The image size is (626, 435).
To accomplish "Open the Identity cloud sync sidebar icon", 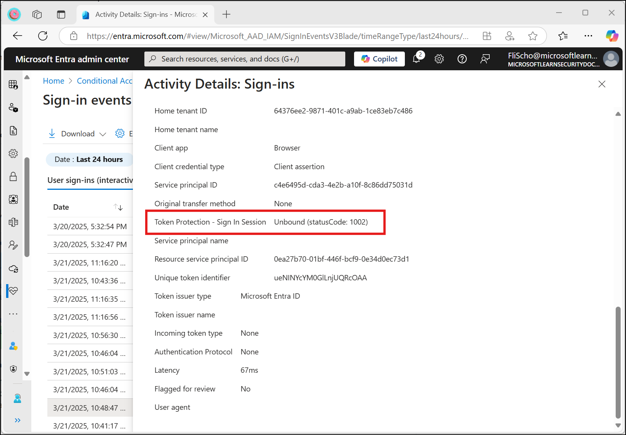I will (13, 268).
